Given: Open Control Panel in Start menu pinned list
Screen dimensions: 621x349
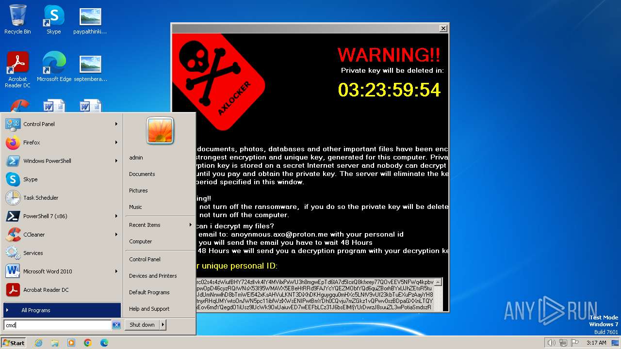Looking at the screenshot, I should [x=62, y=124].
